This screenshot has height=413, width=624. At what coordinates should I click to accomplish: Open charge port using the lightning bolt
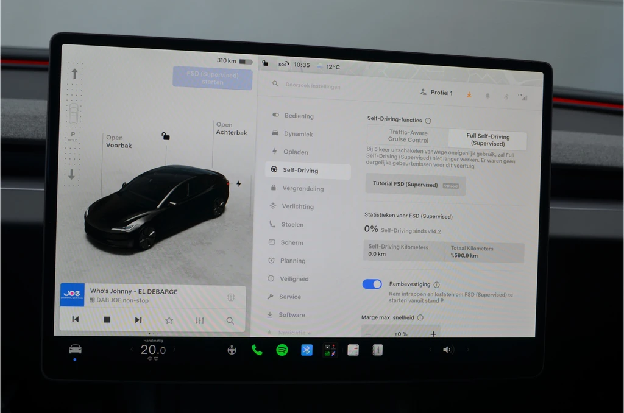[x=239, y=184]
